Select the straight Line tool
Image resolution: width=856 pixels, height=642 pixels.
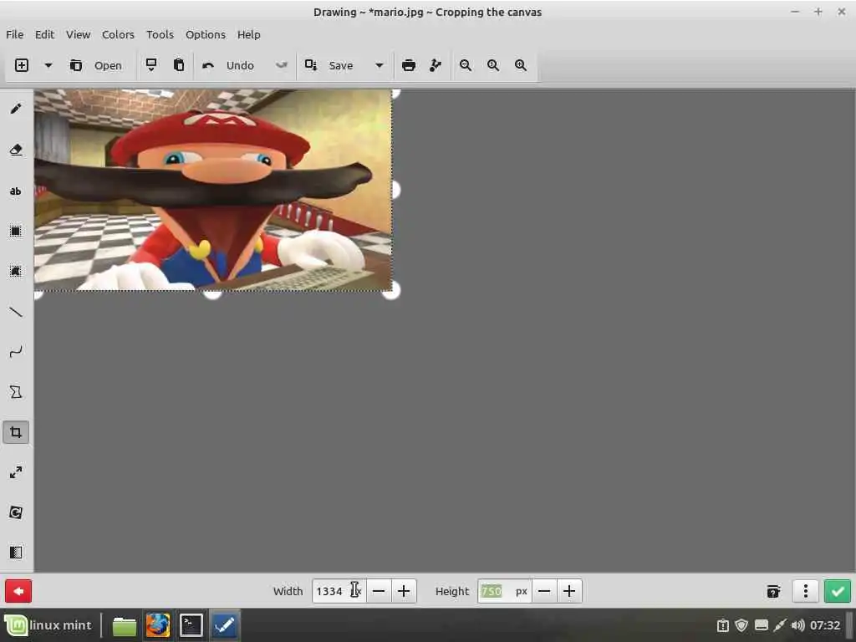tap(16, 312)
